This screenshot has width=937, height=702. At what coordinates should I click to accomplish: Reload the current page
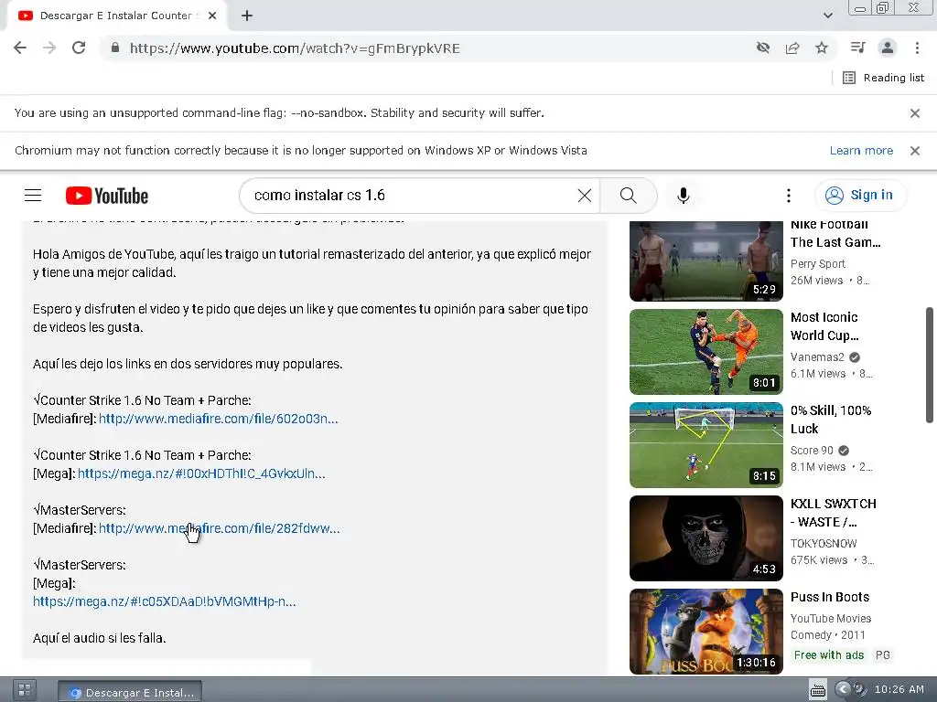(x=79, y=48)
